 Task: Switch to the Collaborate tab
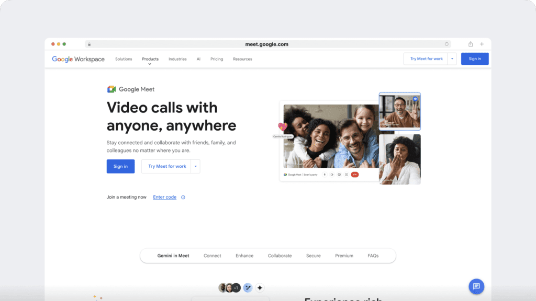click(280, 256)
